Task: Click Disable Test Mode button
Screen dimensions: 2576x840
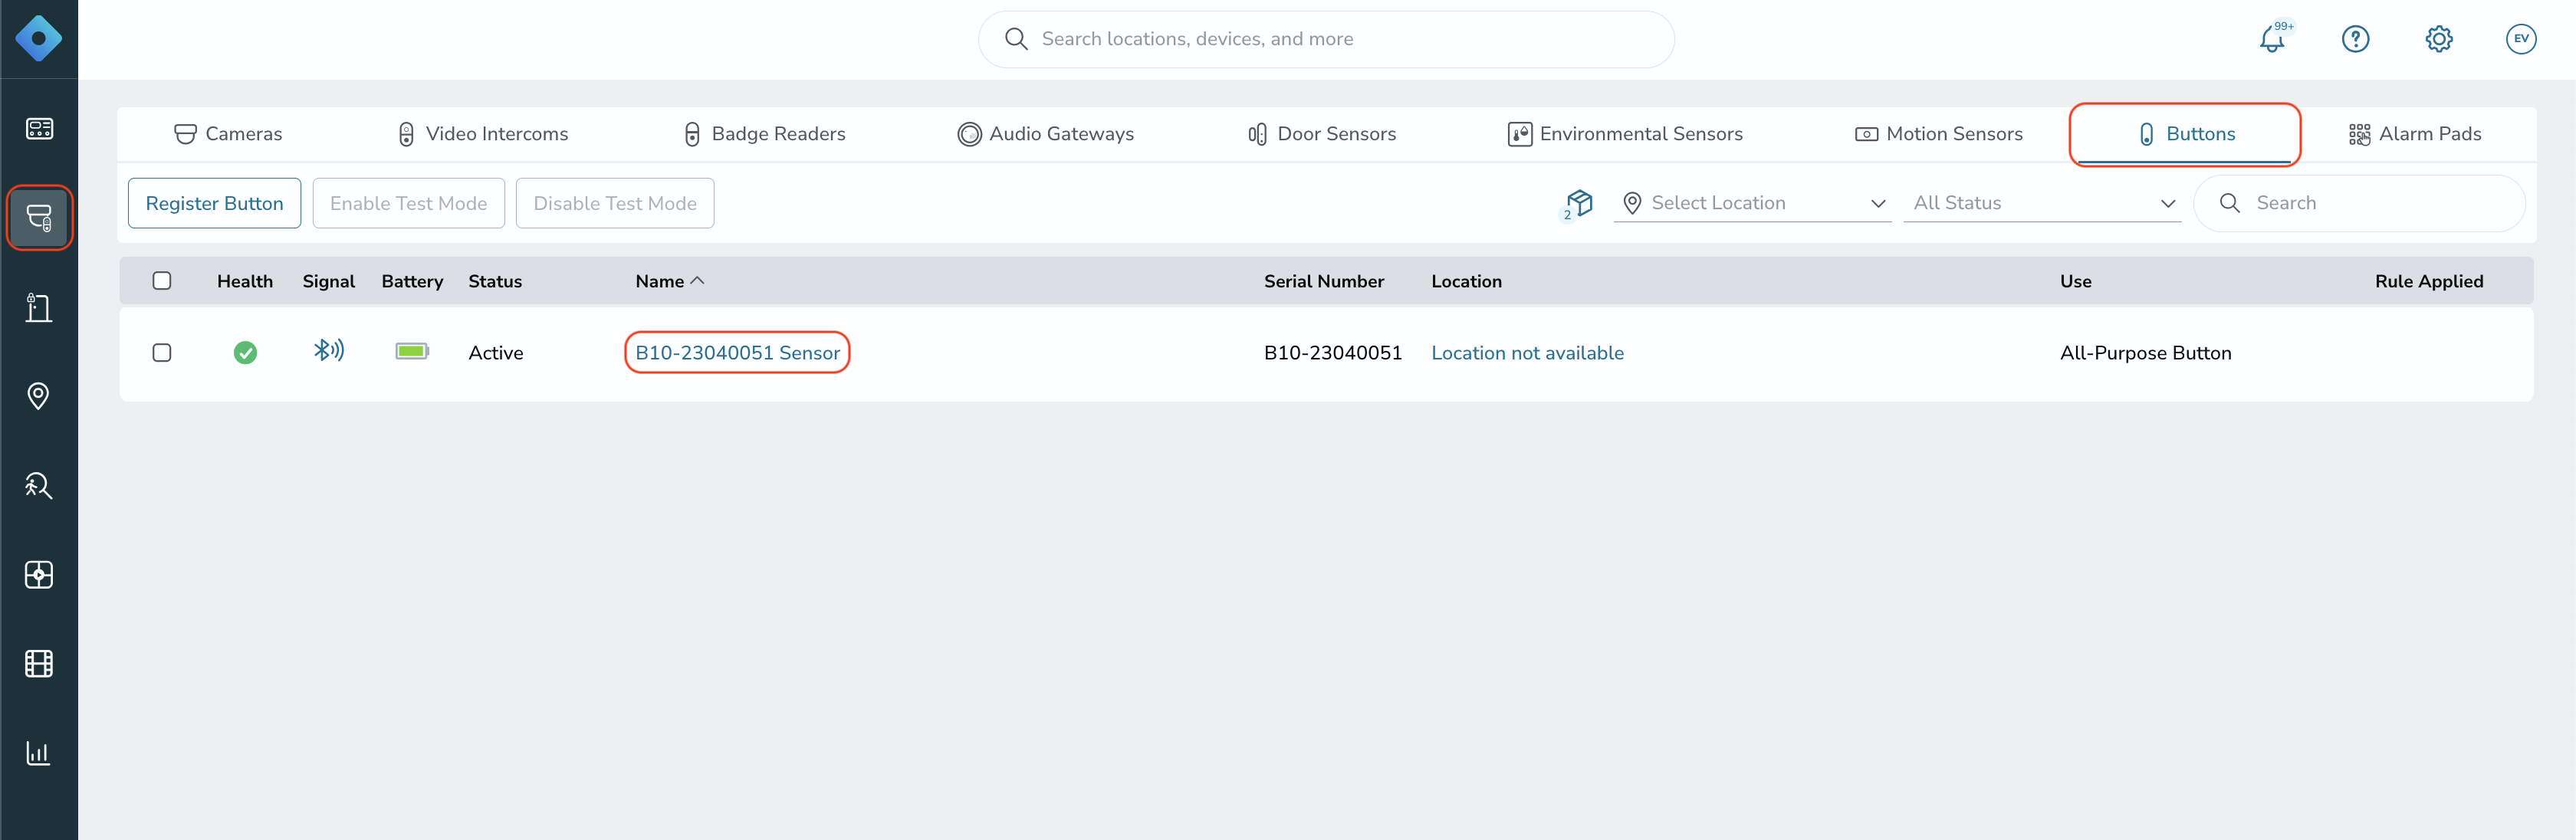Action: tap(615, 203)
